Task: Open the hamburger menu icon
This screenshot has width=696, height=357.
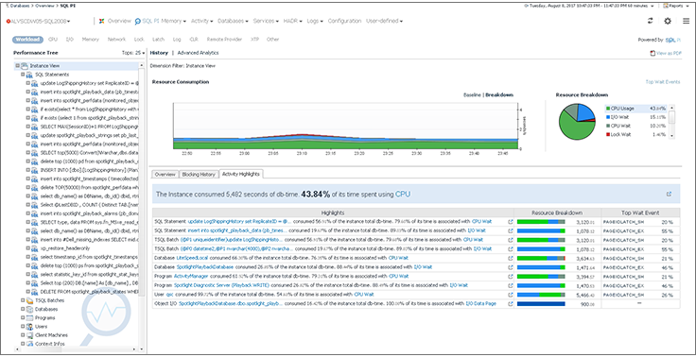Action: 686,21
